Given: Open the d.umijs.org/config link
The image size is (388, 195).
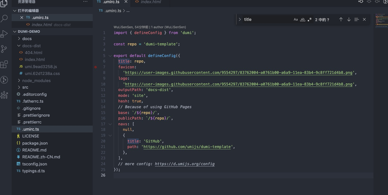Looking at the screenshot, I should 185,164.
